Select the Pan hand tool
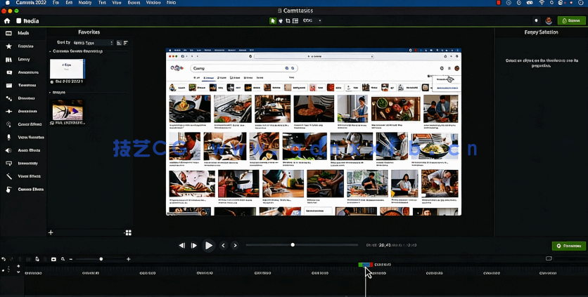588x297 pixels. (x=280, y=21)
